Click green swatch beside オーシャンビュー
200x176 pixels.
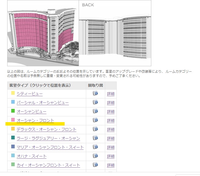13,111
